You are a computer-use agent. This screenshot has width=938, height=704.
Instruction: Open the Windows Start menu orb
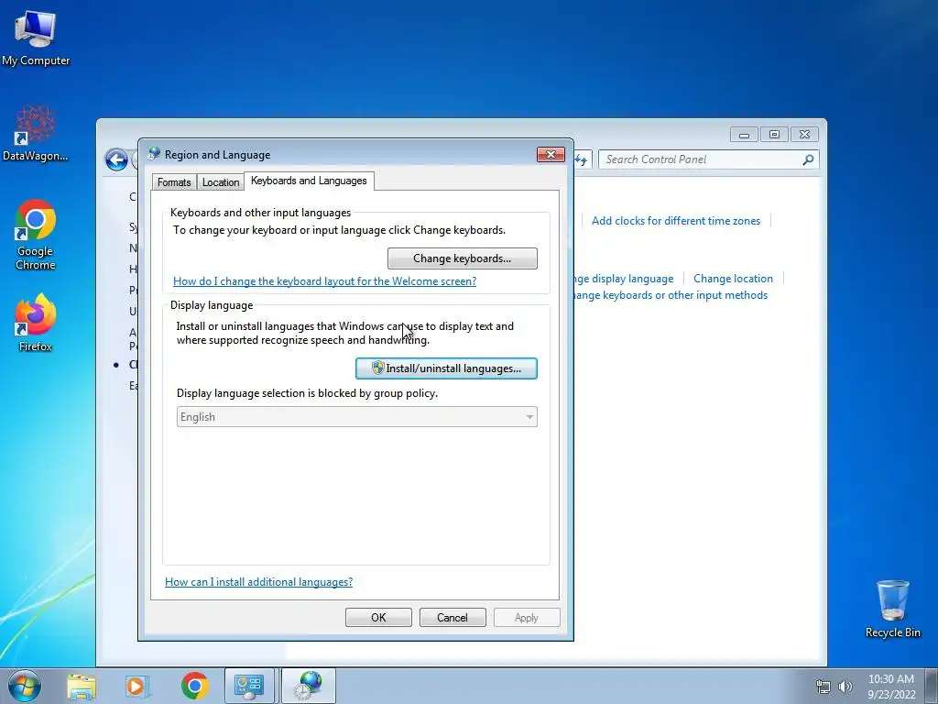tap(25, 686)
